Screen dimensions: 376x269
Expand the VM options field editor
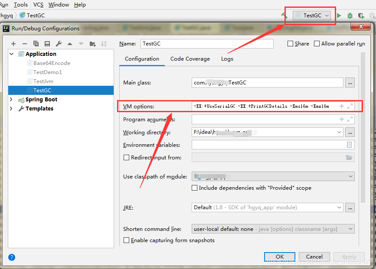click(350, 106)
